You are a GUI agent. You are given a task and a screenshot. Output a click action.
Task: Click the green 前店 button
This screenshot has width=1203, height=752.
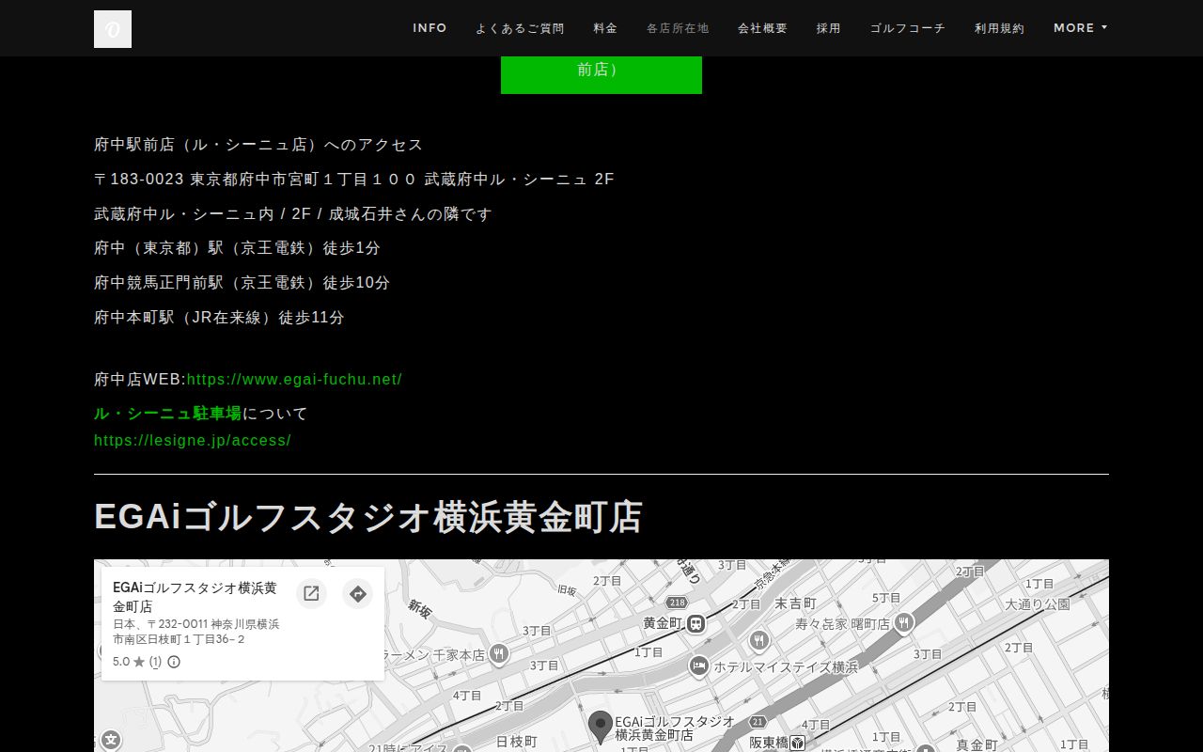tap(601, 74)
